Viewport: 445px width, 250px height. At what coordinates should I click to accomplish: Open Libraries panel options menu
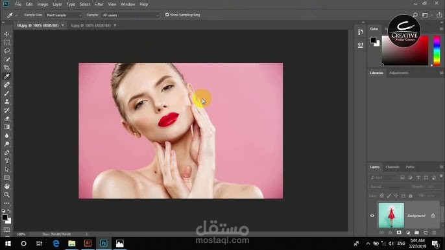[x=441, y=73]
